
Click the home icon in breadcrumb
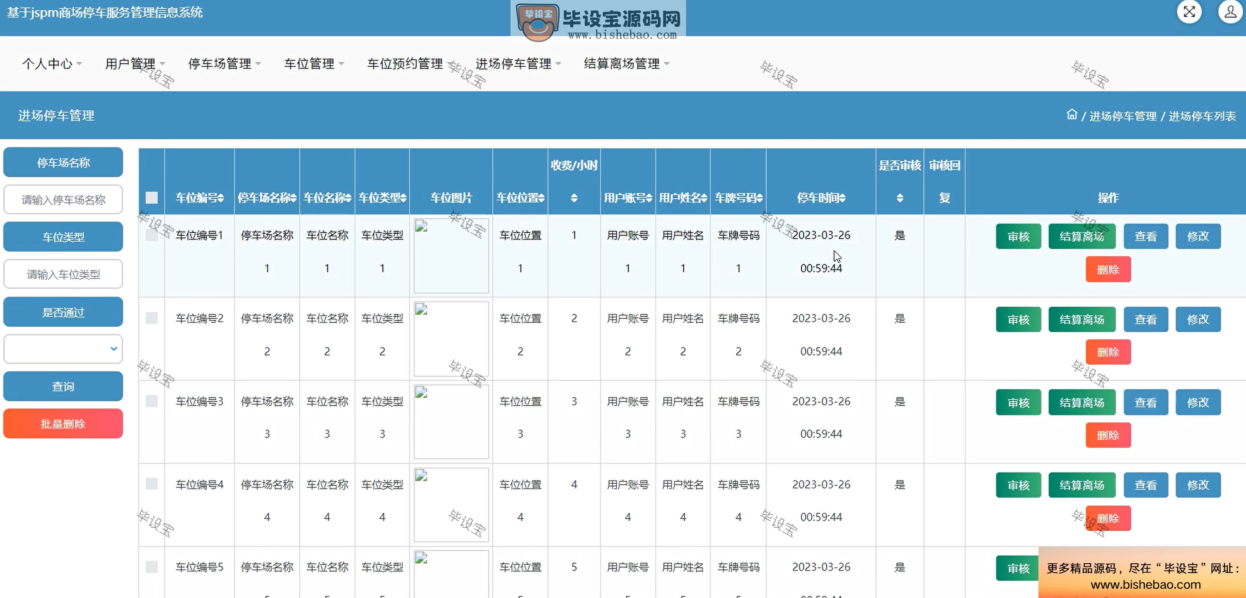tap(1072, 115)
